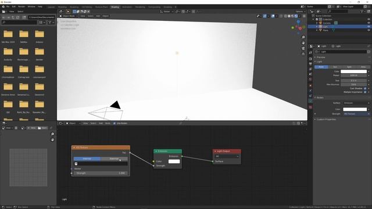Click the viewport zoom magnifier icon
This screenshot has width=372, height=209.
(303, 37)
